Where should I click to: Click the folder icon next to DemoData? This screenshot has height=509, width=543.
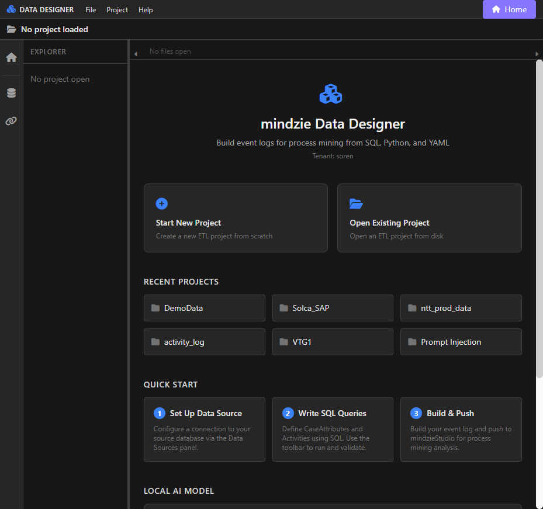click(155, 308)
